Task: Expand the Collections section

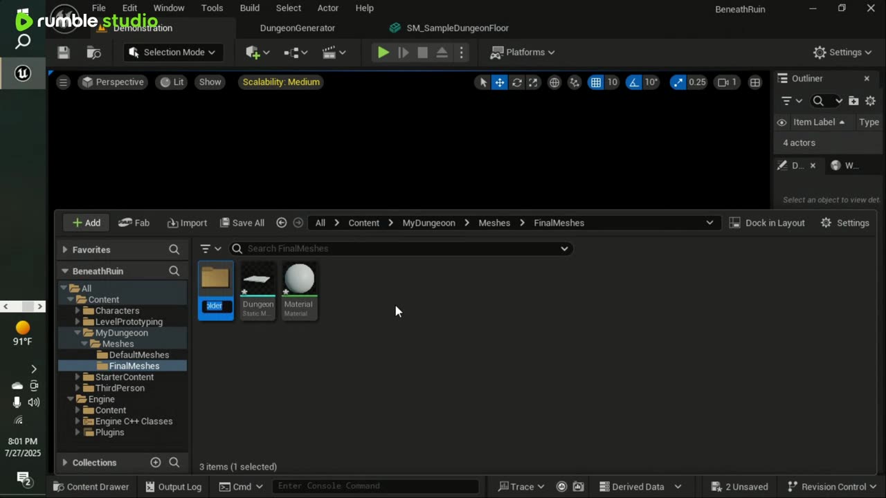Action: pyautogui.click(x=65, y=463)
